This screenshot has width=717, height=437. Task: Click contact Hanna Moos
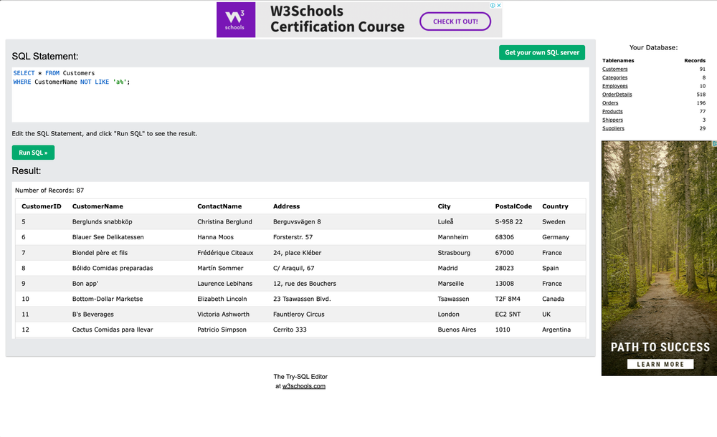[215, 237]
